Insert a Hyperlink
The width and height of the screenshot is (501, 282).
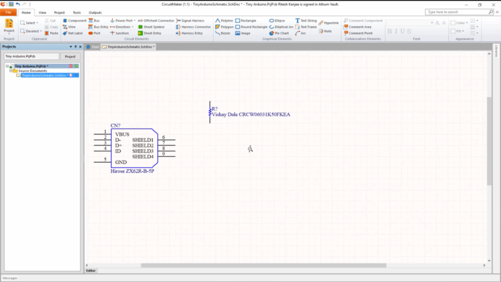[x=329, y=23]
